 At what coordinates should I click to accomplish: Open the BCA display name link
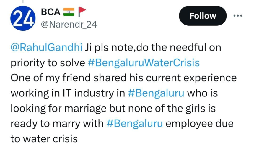[x=51, y=12]
